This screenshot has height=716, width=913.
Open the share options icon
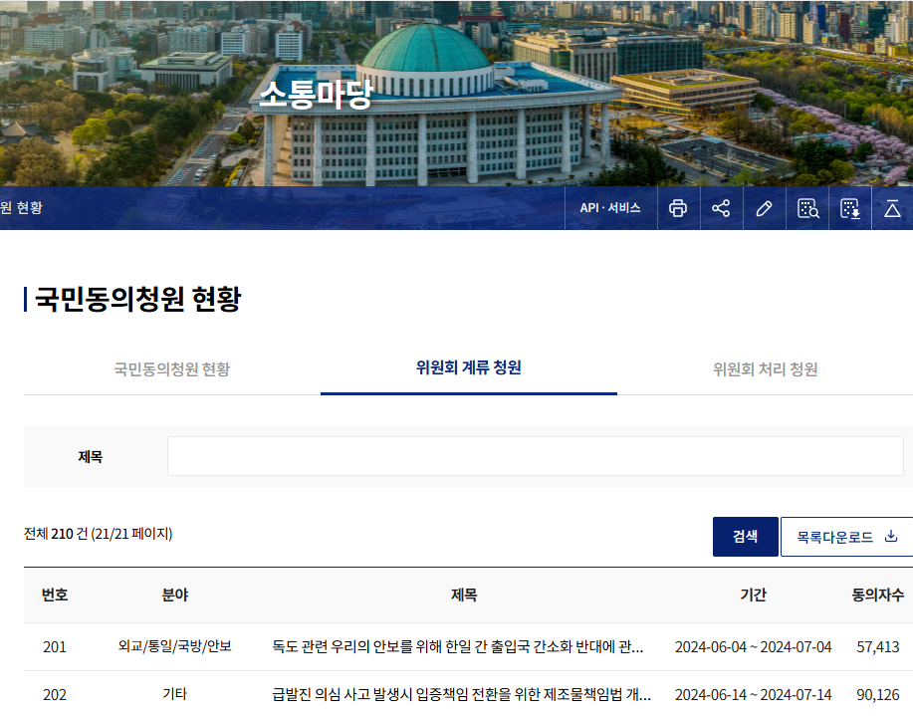[721, 208]
